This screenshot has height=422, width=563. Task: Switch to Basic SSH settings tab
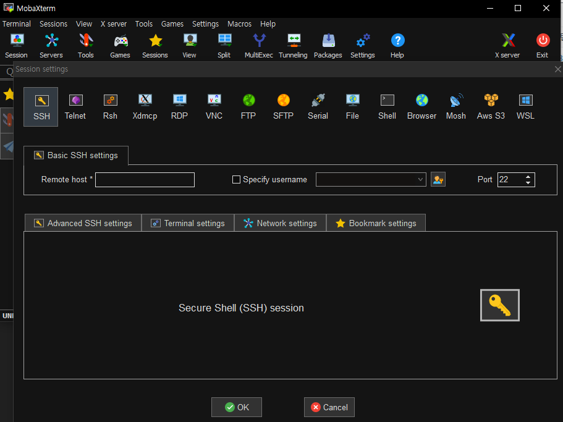[x=76, y=155]
